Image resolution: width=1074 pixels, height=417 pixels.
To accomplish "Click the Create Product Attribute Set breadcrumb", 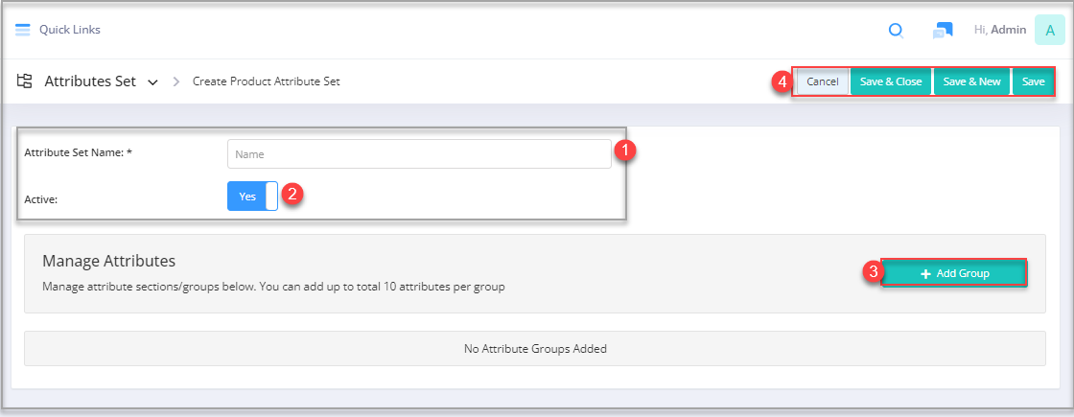I will 267,81.
